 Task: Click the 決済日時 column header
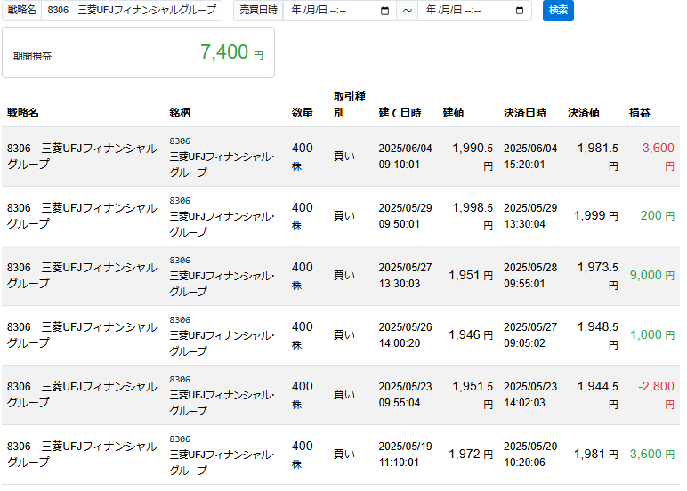point(525,113)
